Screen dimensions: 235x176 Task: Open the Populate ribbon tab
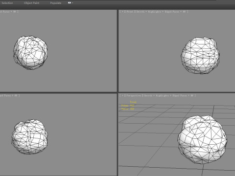pos(56,3)
